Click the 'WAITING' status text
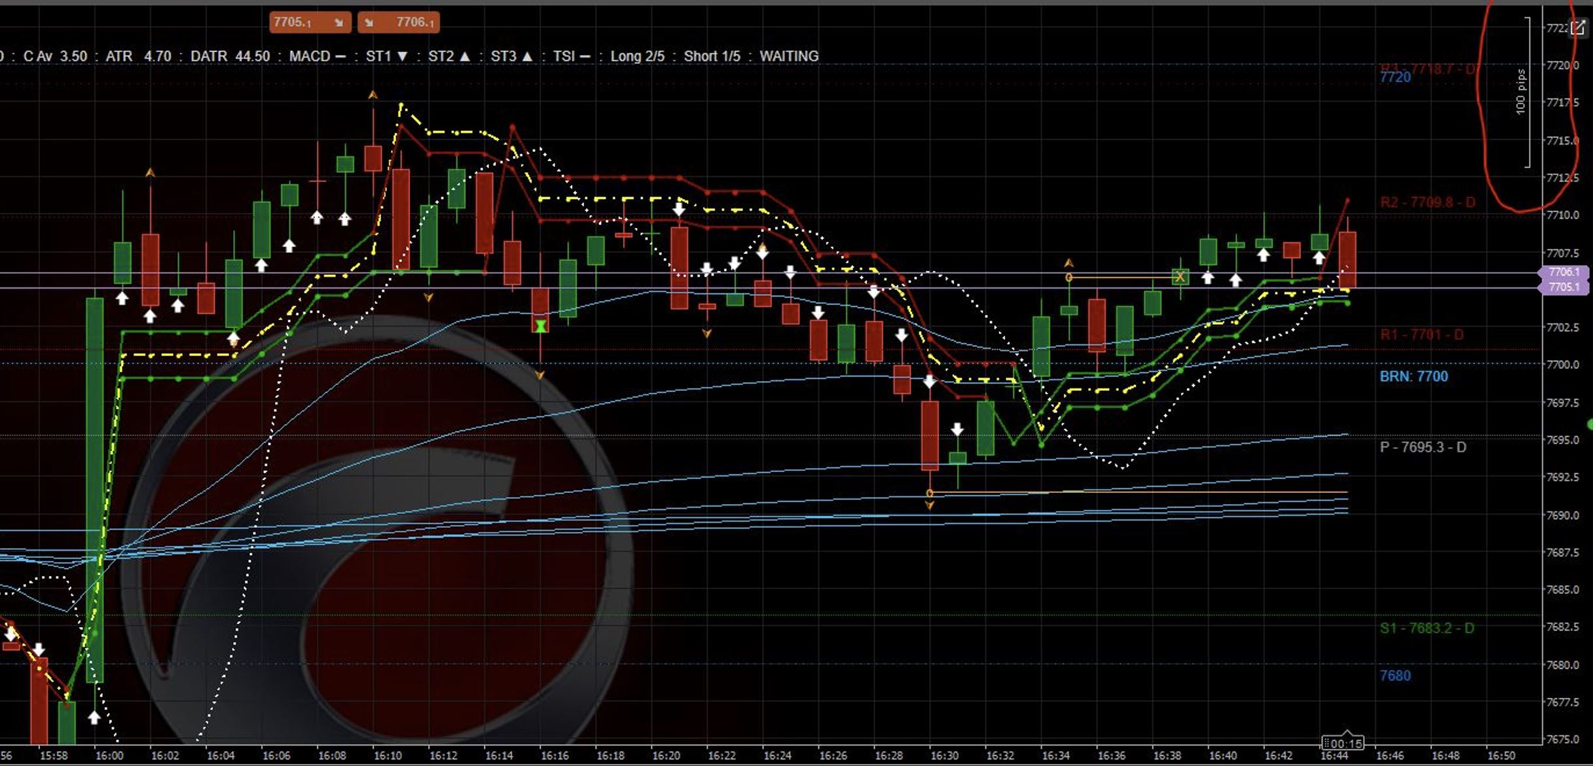The width and height of the screenshot is (1593, 766). [789, 56]
